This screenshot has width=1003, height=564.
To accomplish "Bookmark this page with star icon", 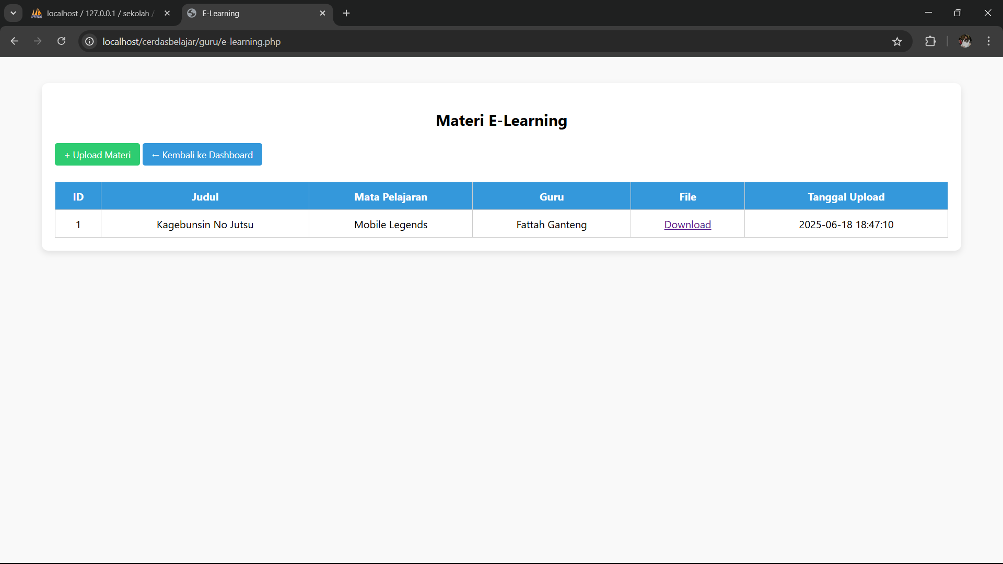I will (897, 41).
